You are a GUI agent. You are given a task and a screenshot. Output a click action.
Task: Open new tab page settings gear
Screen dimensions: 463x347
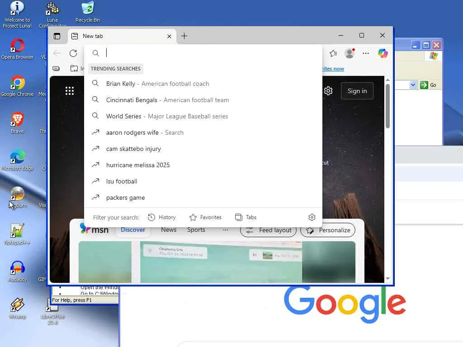click(328, 91)
